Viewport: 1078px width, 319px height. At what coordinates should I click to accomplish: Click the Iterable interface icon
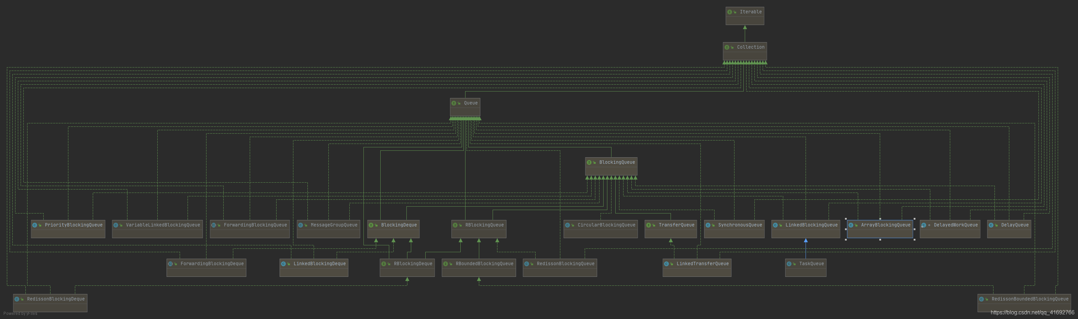click(729, 12)
